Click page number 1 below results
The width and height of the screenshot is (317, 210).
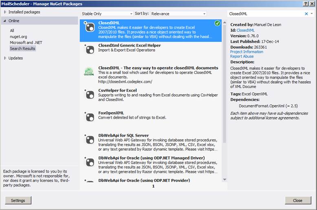[153, 186]
